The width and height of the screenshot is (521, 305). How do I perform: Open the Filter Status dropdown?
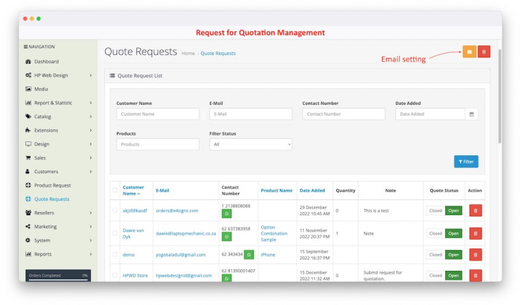coord(251,144)
